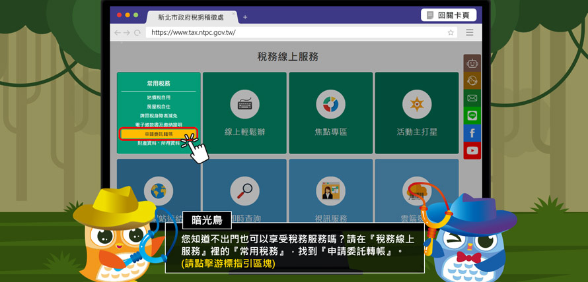Click the browser forward arrow
This screenshot has width=588, height=282.
pos(127,33)
